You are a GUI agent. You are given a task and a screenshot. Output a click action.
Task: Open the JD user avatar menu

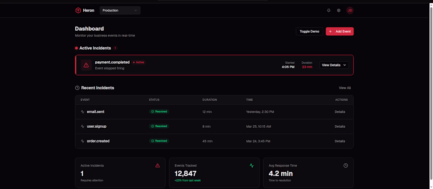coord(350,11)
